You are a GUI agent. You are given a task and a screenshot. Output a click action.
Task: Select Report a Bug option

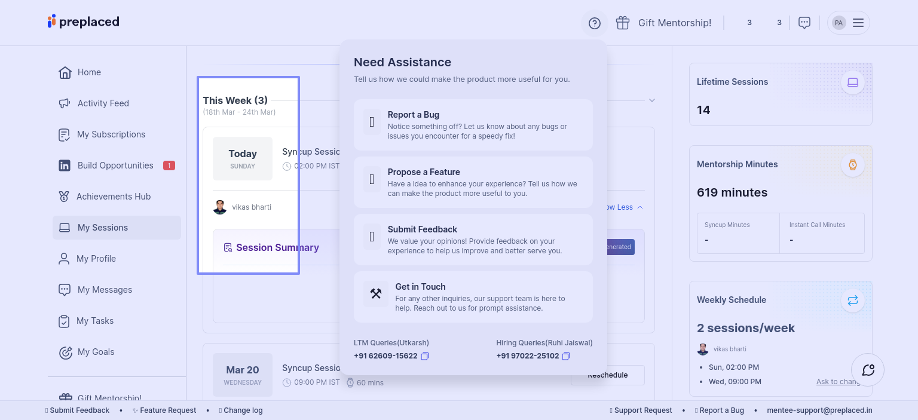[x=473, y=125]
